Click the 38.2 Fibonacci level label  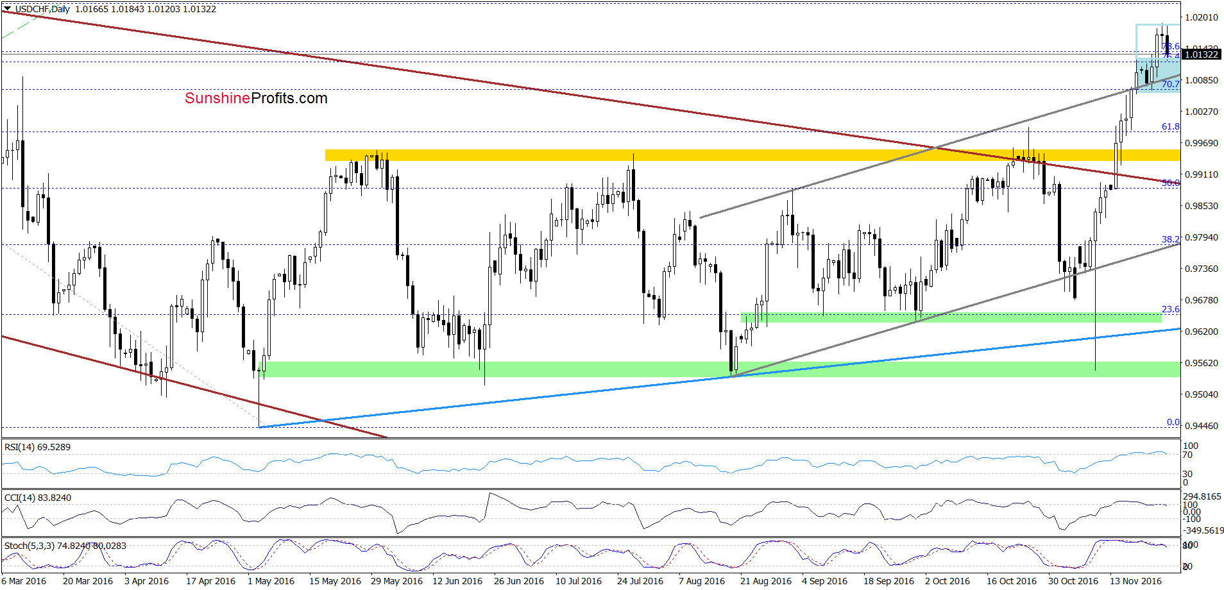point(1171,239)
